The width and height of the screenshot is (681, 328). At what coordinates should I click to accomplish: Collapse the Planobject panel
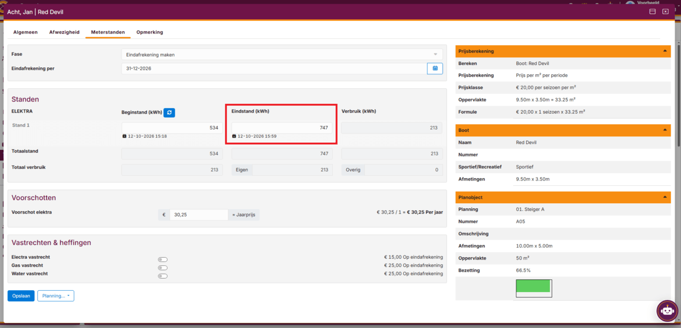(x=665, y=197)
